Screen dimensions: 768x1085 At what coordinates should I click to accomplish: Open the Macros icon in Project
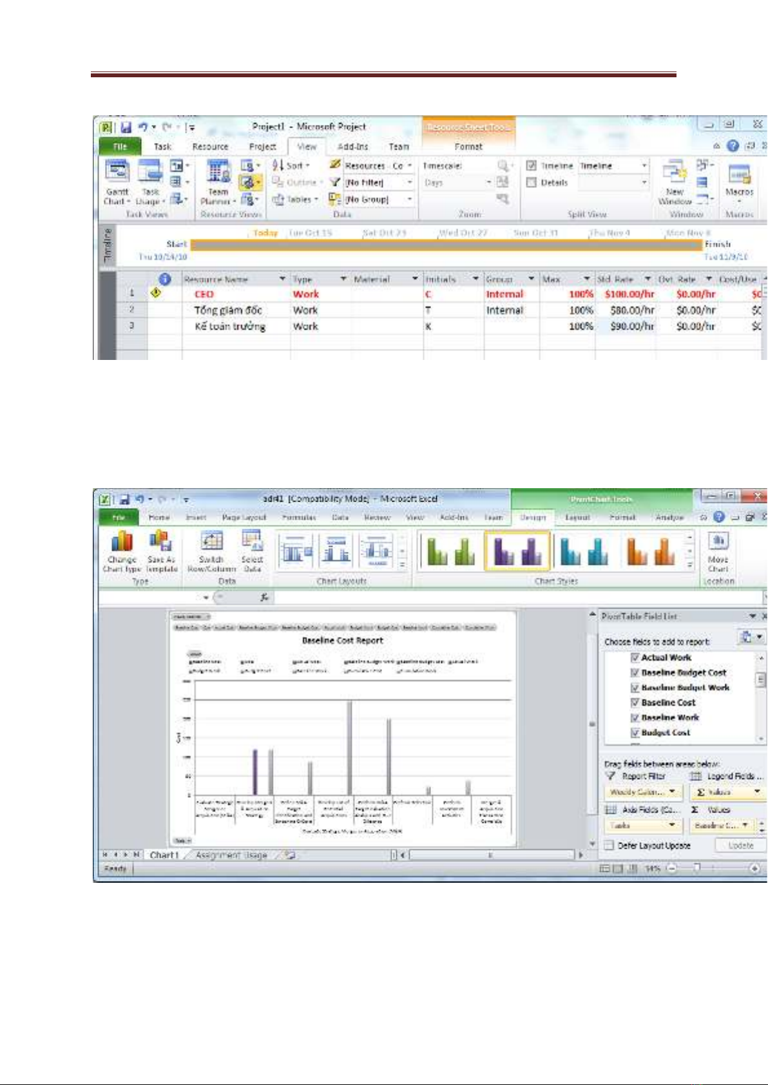tap(739, 175)
